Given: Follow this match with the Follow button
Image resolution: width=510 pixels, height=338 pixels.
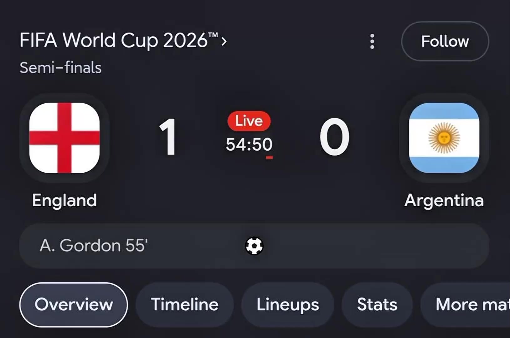Looking at the screenshot, I should tap(445, 41).
